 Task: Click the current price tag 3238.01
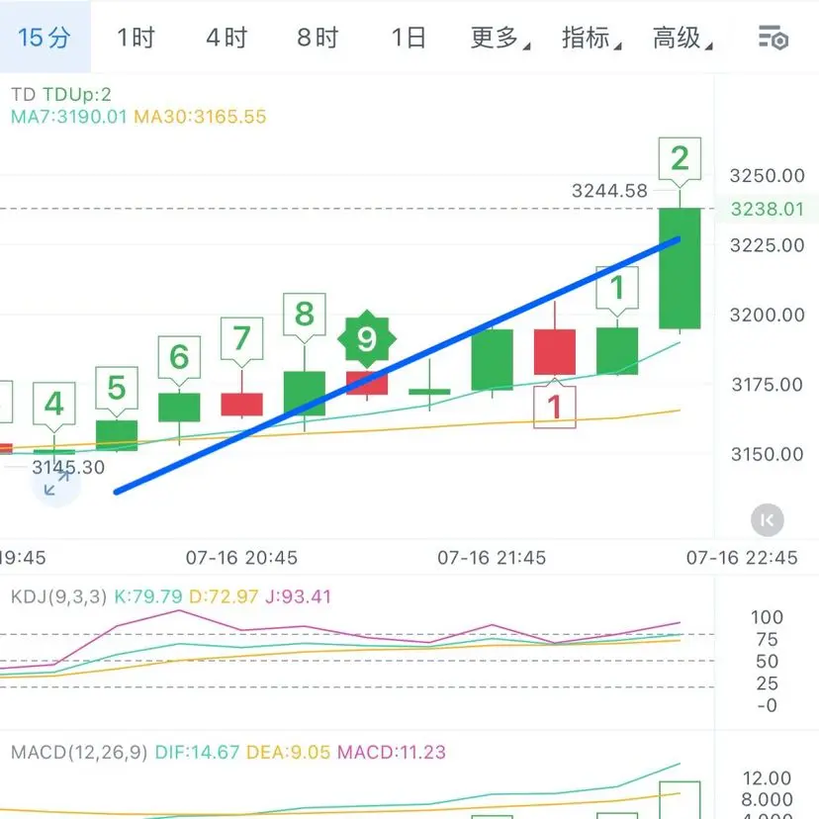pyautogui.click(x=767, y=210)
